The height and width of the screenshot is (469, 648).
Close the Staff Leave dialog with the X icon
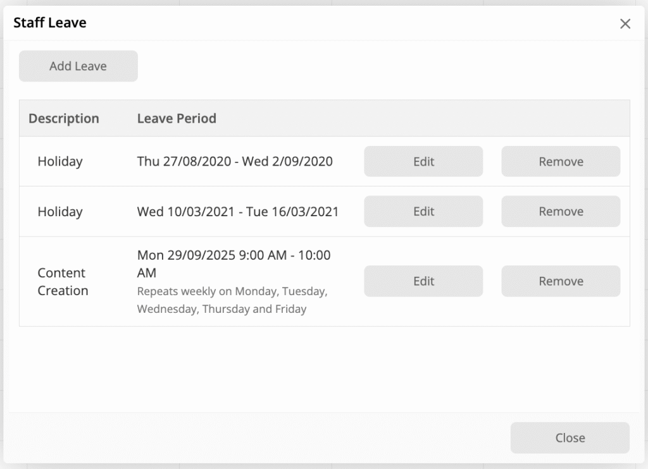click(x=625, y=24)
